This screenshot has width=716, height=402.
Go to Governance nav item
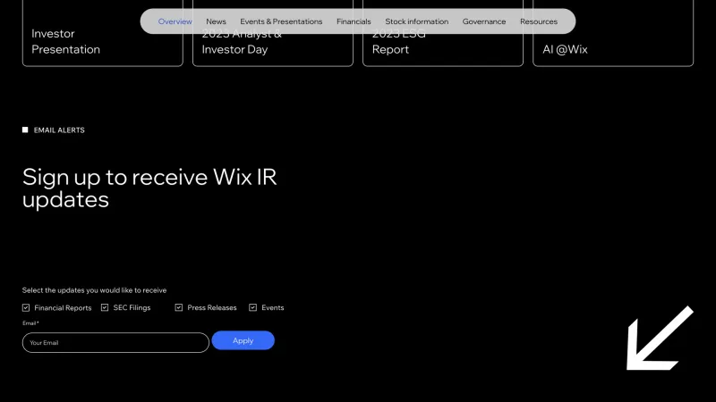click(x=484, y=21)
